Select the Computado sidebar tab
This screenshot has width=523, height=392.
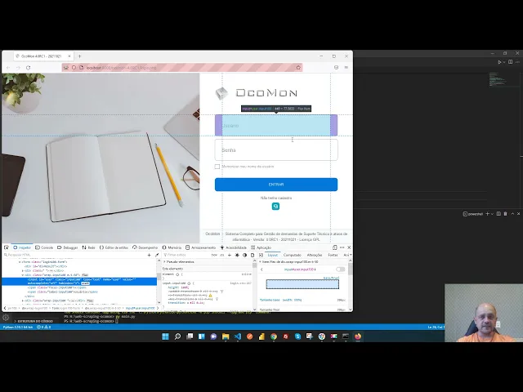[293, 255]
